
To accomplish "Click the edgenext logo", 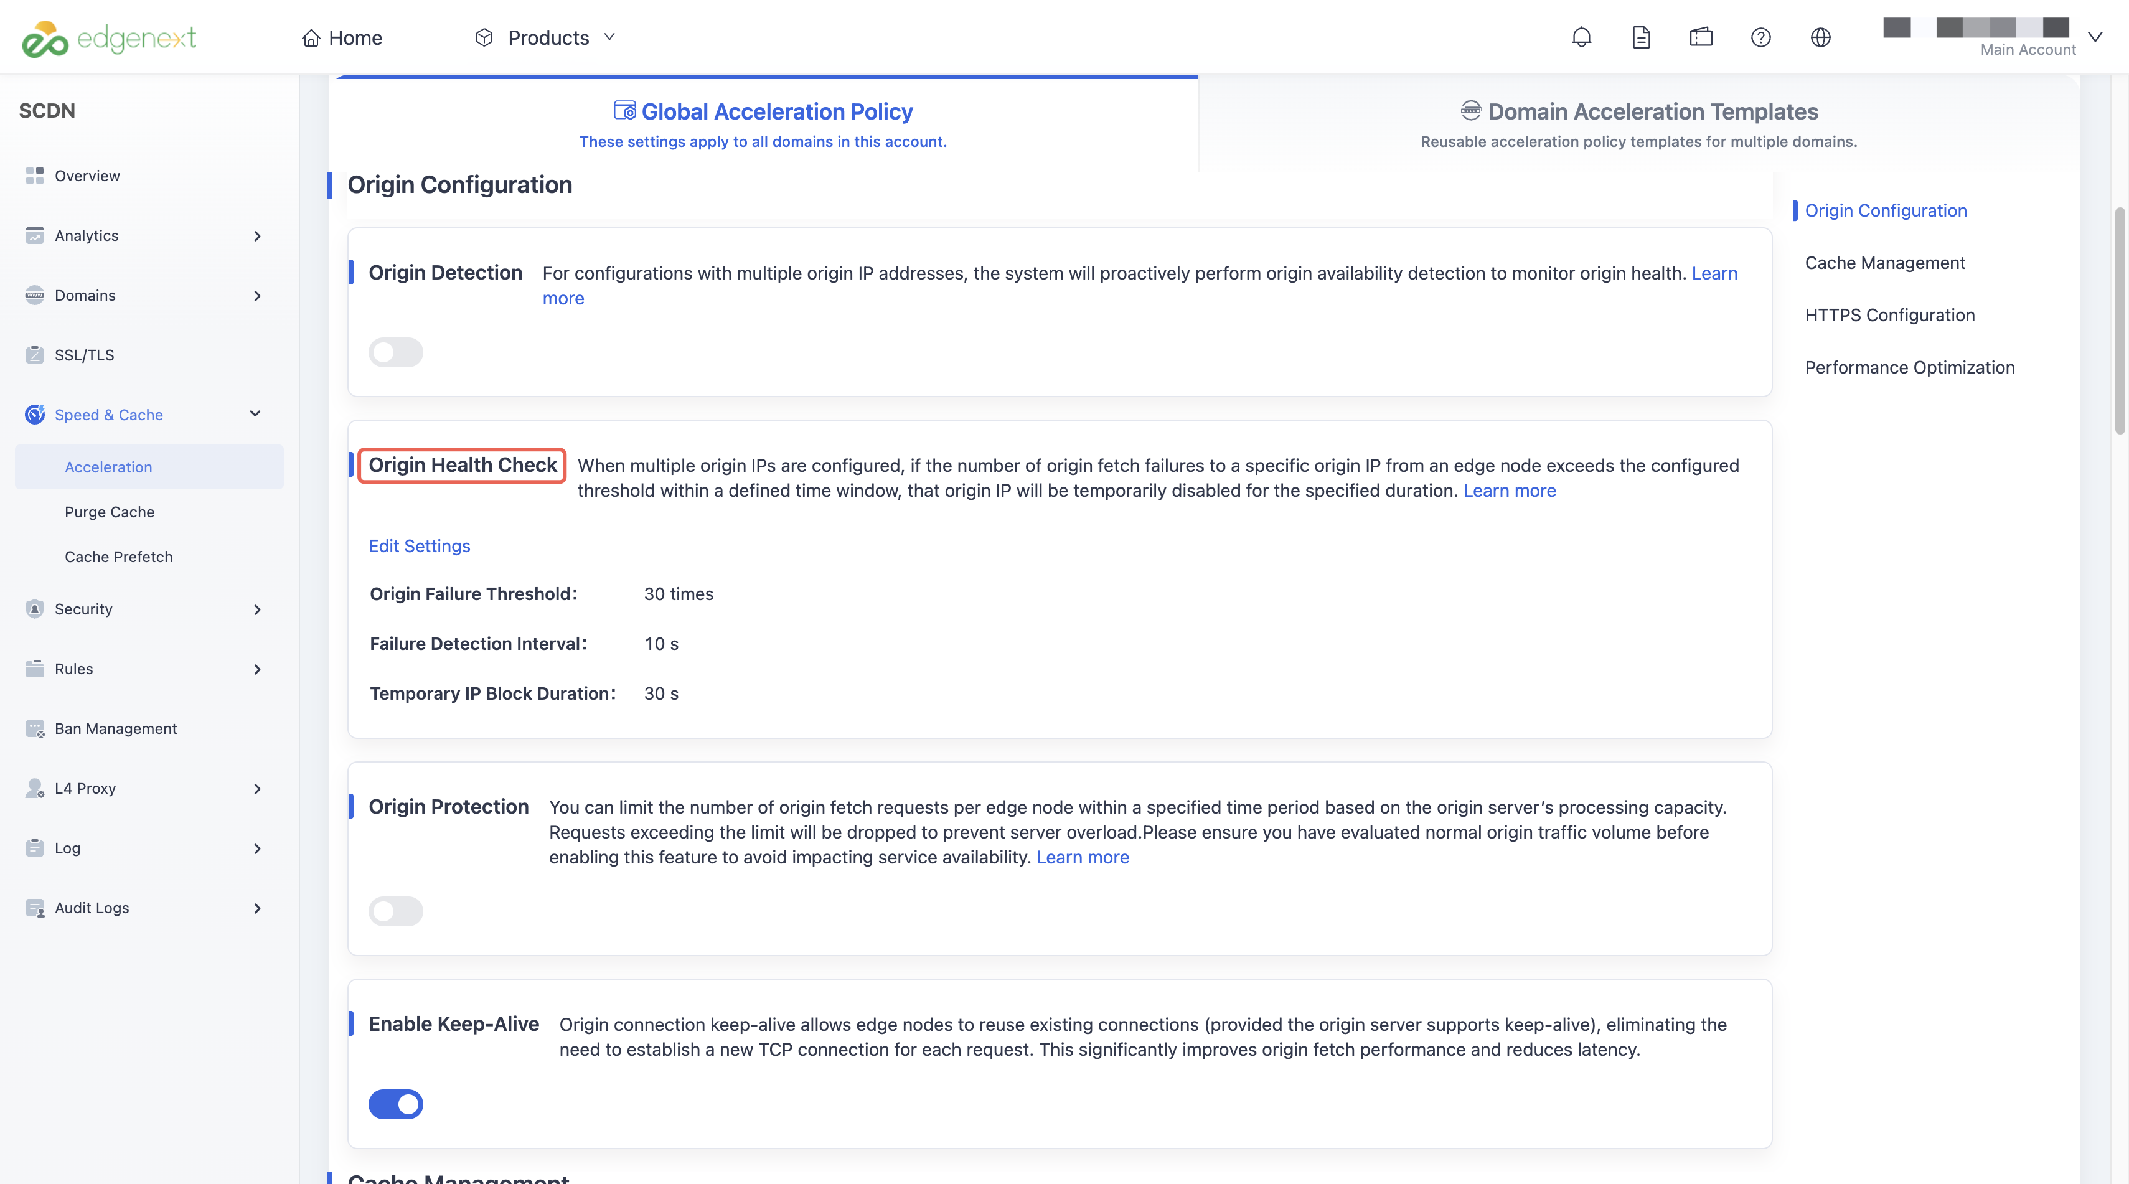I will (108, 38).
